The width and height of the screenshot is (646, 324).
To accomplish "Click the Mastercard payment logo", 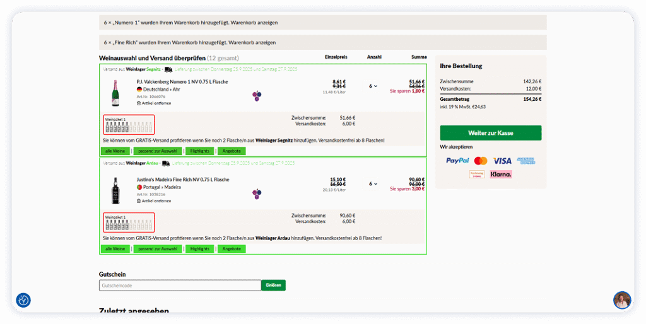I will pos(481,161).
